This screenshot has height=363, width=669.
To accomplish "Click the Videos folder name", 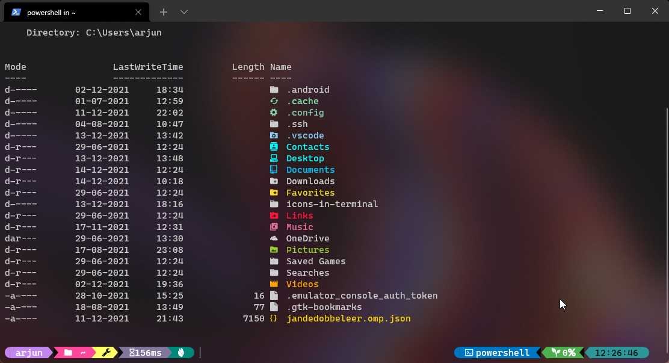I will [303, 284].
